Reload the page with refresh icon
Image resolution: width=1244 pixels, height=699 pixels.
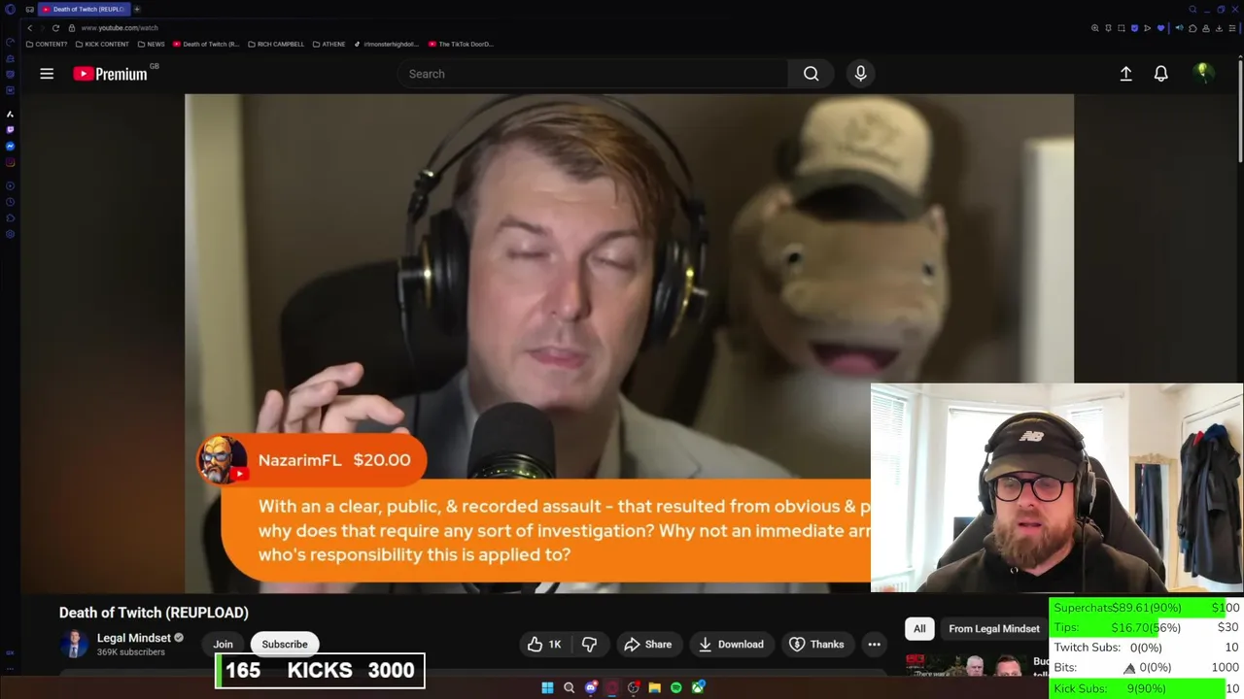point(55,28)
